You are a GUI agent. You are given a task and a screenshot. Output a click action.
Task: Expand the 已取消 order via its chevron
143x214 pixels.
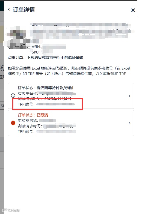(x=130, y=123)
